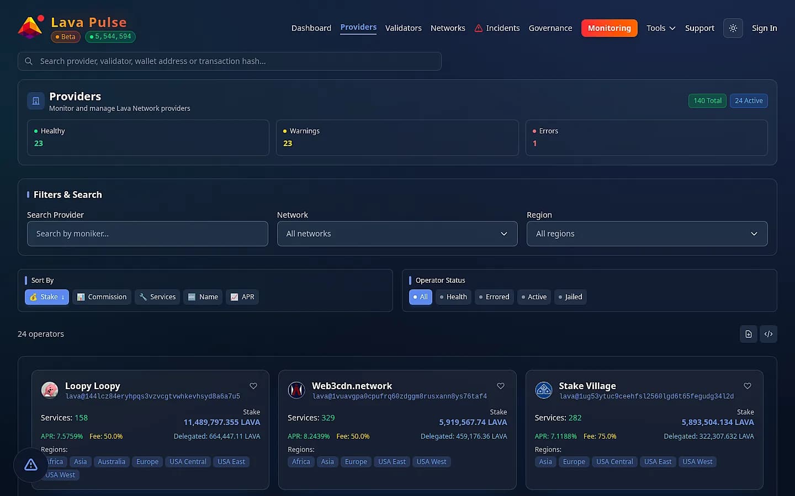The height and width of the screenshot is (496, 795).
Task: Click the 140 Total badge
Action: click(707, 101)
